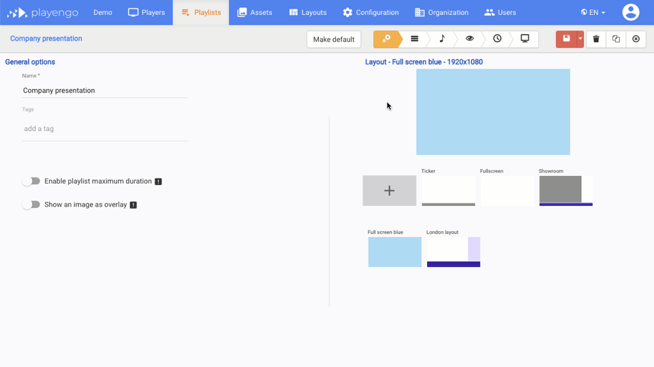Image resolution: width=654 pixels, height=367 pixels.
Task: Click info icon next to maximum duration
Action: click(x=158, y=181)
